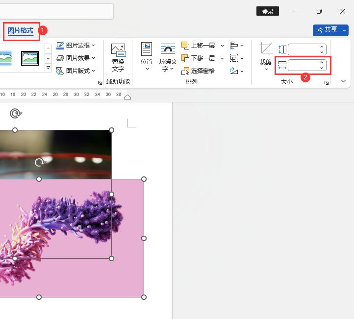This screenshot has height=319, width=354.
Task: Click the Rotate objects icon
Action: pos(234,71)
